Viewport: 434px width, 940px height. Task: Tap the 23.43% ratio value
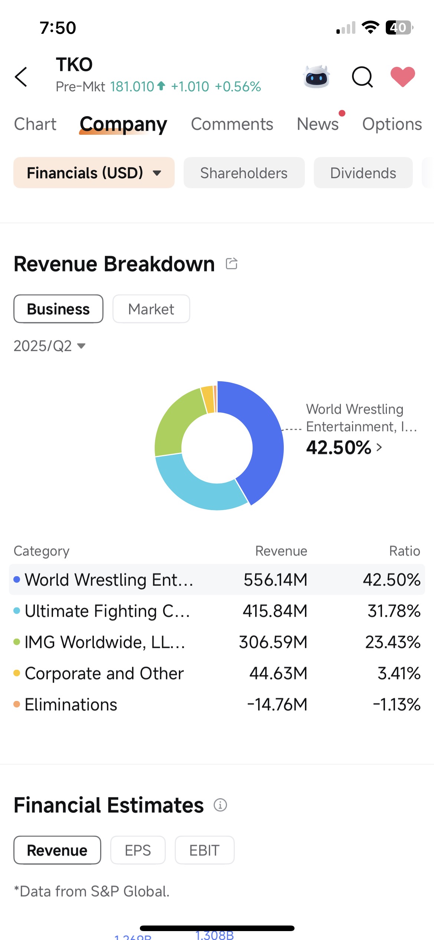(393, 642)
